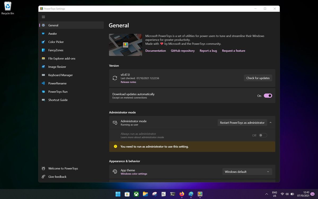Select the Image Resizer utility
Viewport: 318px width, 199px height.
click(57, 67)
